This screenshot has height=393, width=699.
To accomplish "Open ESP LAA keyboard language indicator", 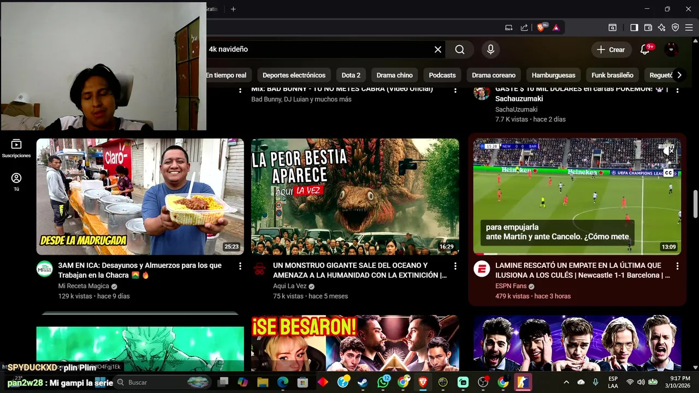I will point(613,383).
